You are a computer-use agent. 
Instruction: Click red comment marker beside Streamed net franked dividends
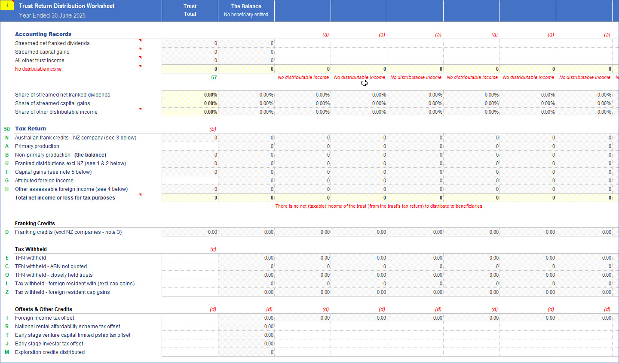pyautogui.click(x=140, y=40)
